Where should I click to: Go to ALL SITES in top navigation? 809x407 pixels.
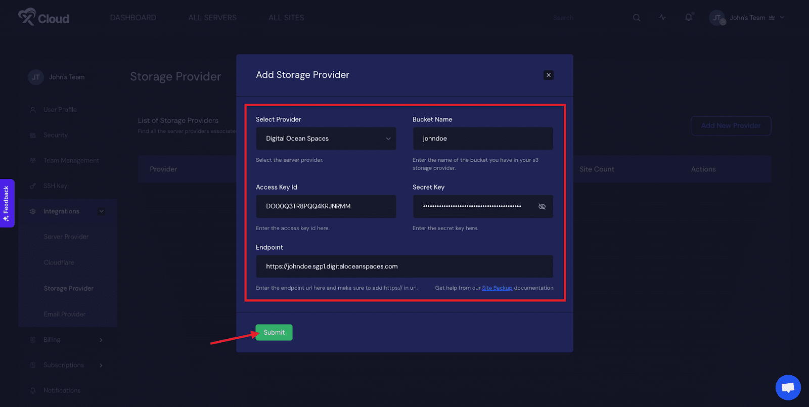(x=286, y=18)
